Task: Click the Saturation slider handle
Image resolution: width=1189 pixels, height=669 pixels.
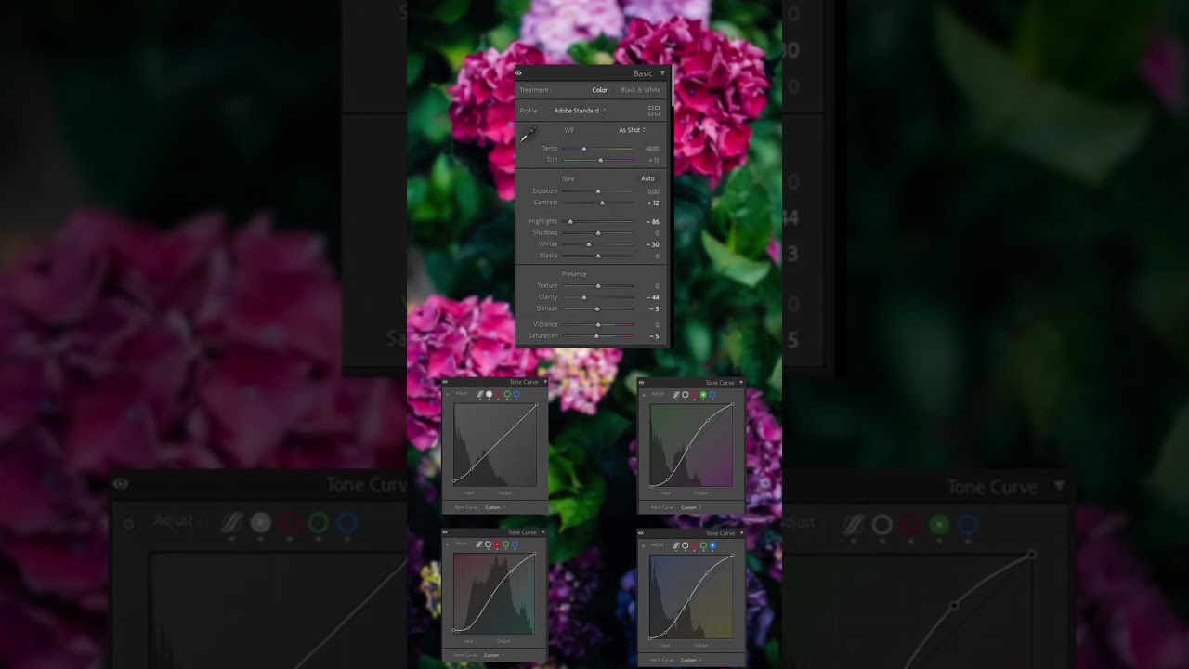Action: pos(596,335)
